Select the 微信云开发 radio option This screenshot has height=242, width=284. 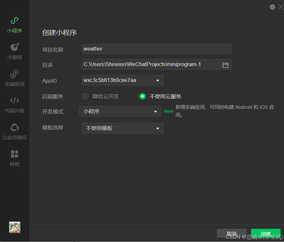click(x=85, y=96)
